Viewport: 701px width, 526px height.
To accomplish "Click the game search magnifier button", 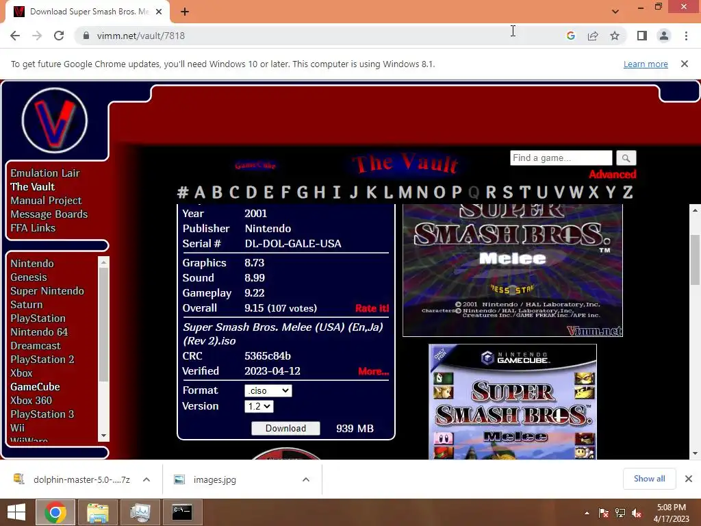I will pyautogui.click(x=626, y=158).
